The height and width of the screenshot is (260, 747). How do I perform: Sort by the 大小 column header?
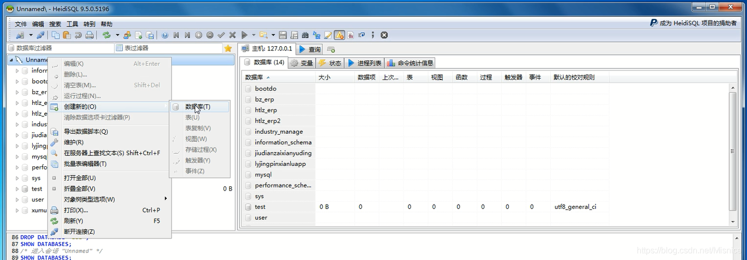(334, 77)
